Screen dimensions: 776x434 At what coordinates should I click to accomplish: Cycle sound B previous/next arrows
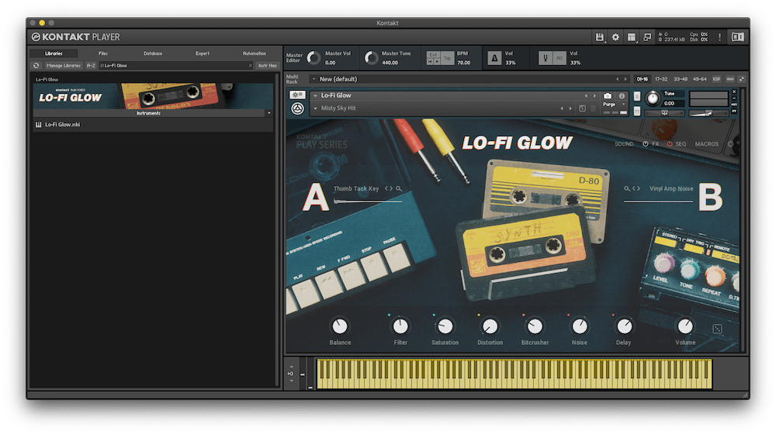click(636, 188)
